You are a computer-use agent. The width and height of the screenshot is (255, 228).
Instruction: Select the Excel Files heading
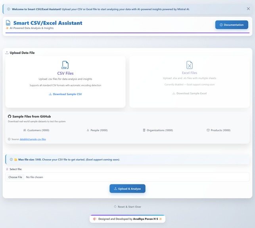click(190, 73)
